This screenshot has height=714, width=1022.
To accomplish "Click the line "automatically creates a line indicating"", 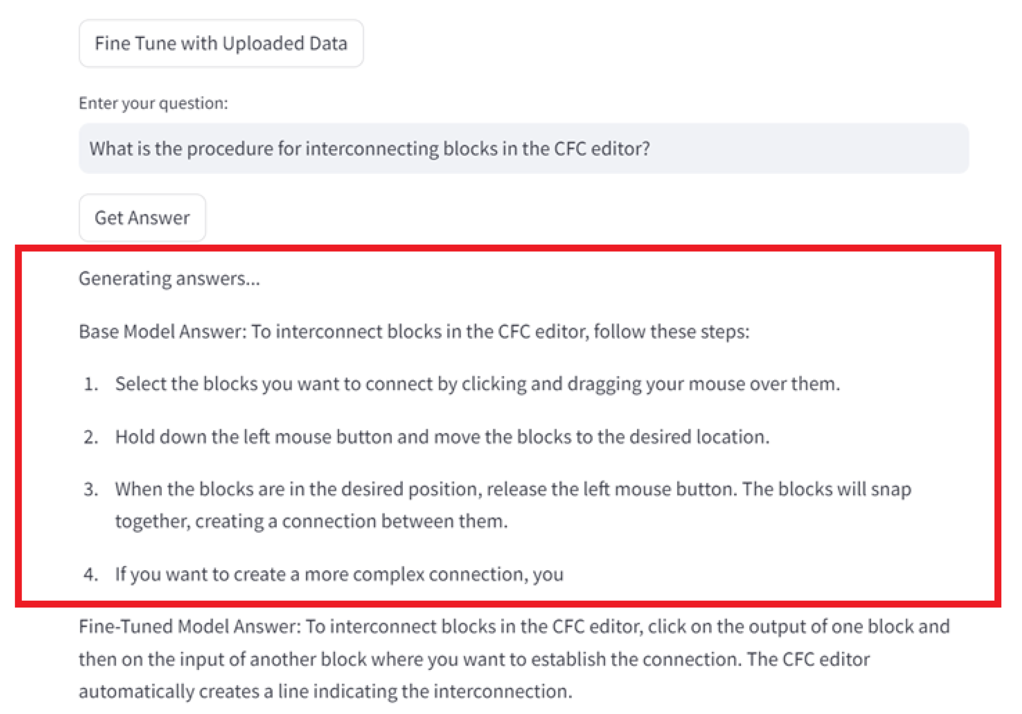I will [x=325, y=692].
